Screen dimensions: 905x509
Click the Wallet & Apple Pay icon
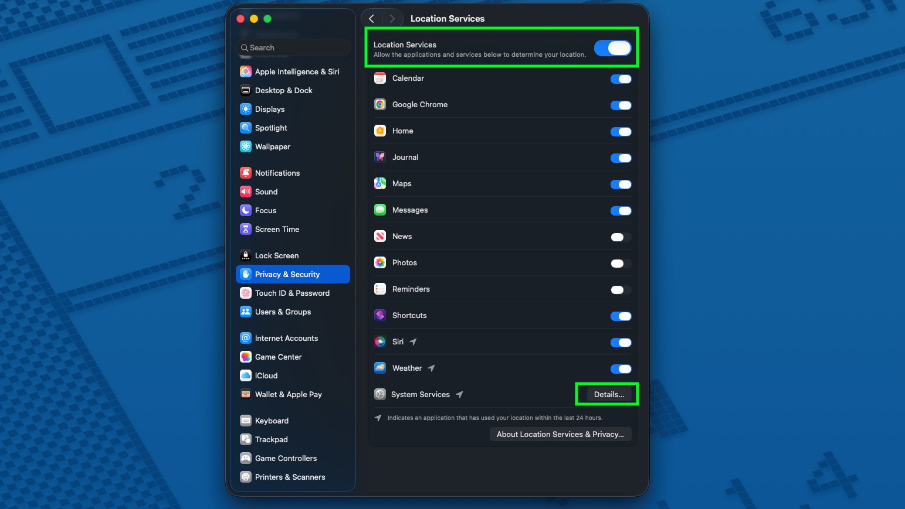click(x=246, y=394)
